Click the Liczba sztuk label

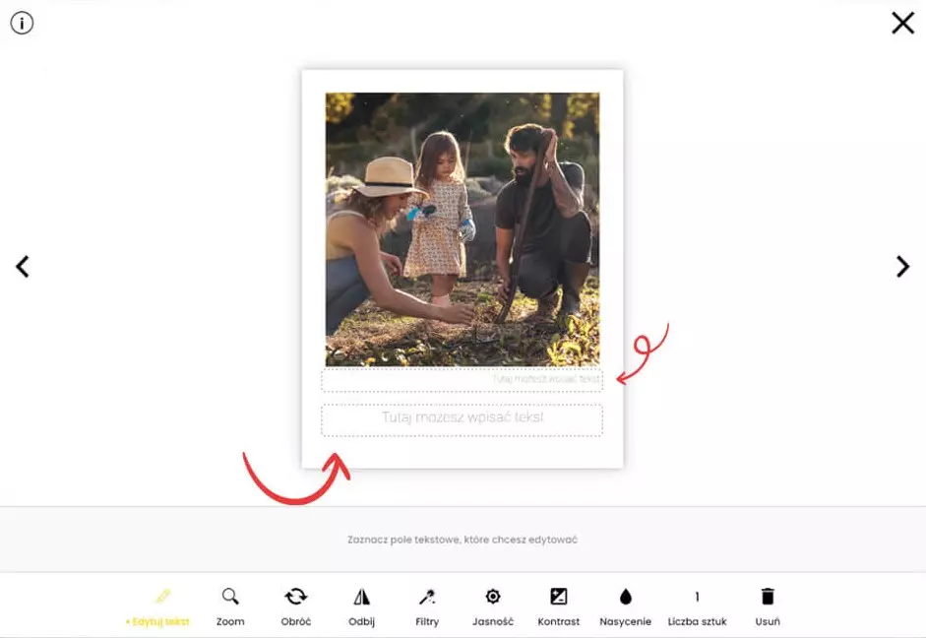click(x=698, y=621)
